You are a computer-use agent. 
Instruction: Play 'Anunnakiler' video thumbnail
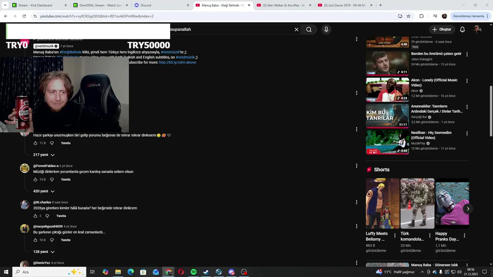tap(387, 116)
